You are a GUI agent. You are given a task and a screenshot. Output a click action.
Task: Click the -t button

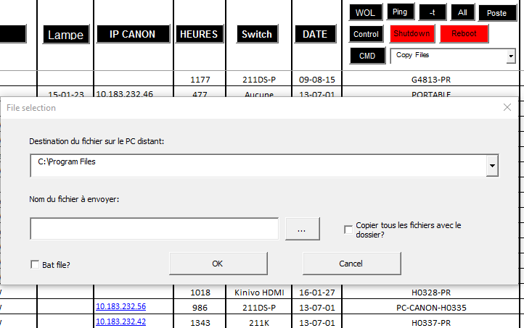(x=433, y=12)
